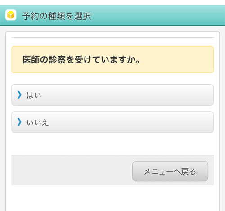Screen dimensions: 225x211
Task: Click the いいえ text label
Action: (x=38, y=122)
